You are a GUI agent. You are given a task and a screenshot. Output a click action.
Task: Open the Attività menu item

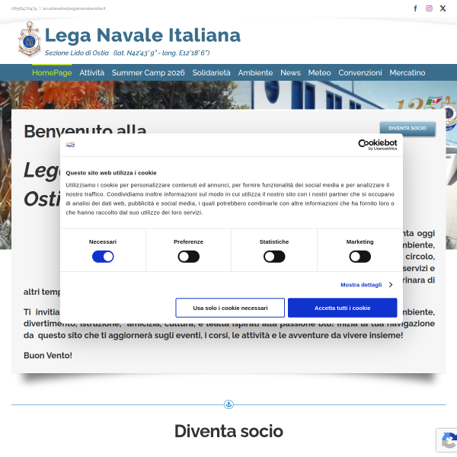pyautogui.click(x=92, y=72)
